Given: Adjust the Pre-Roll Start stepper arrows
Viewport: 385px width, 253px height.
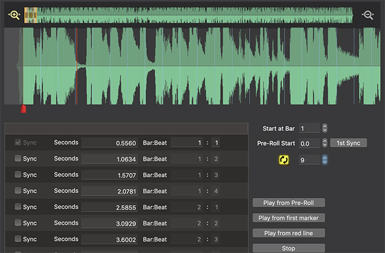Looking at the screenshot, I should point(325,143).
